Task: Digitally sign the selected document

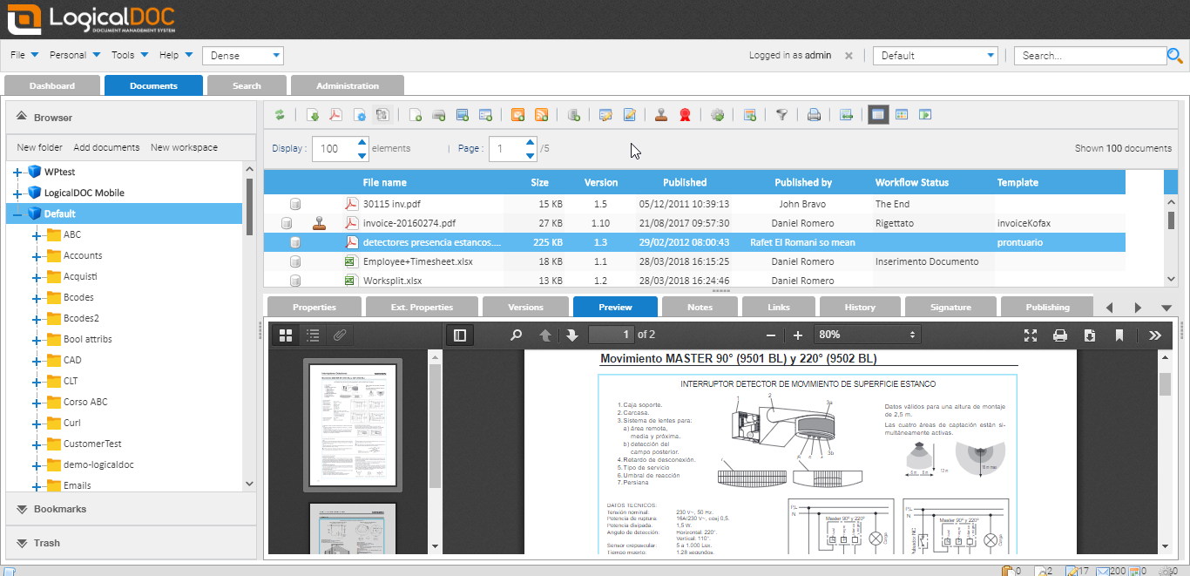Action: click(686, 114)
